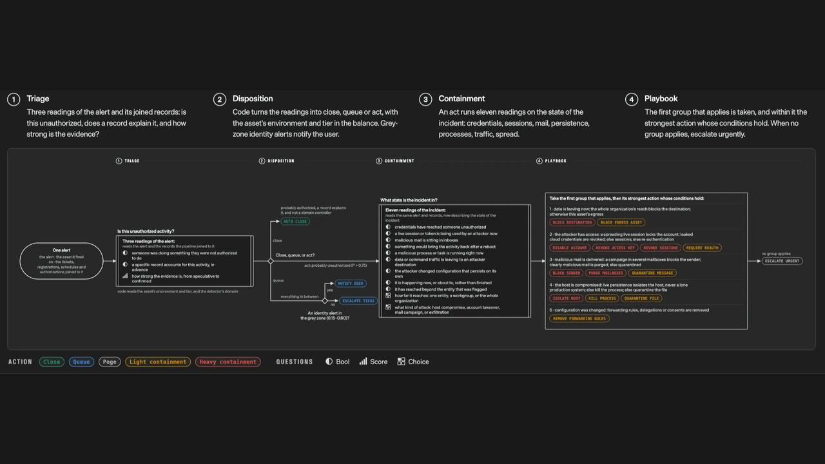This screenshot has height=464, width=825.
Task: Click the REQUIRE REAUTH action pill
Action: (703, 247)
